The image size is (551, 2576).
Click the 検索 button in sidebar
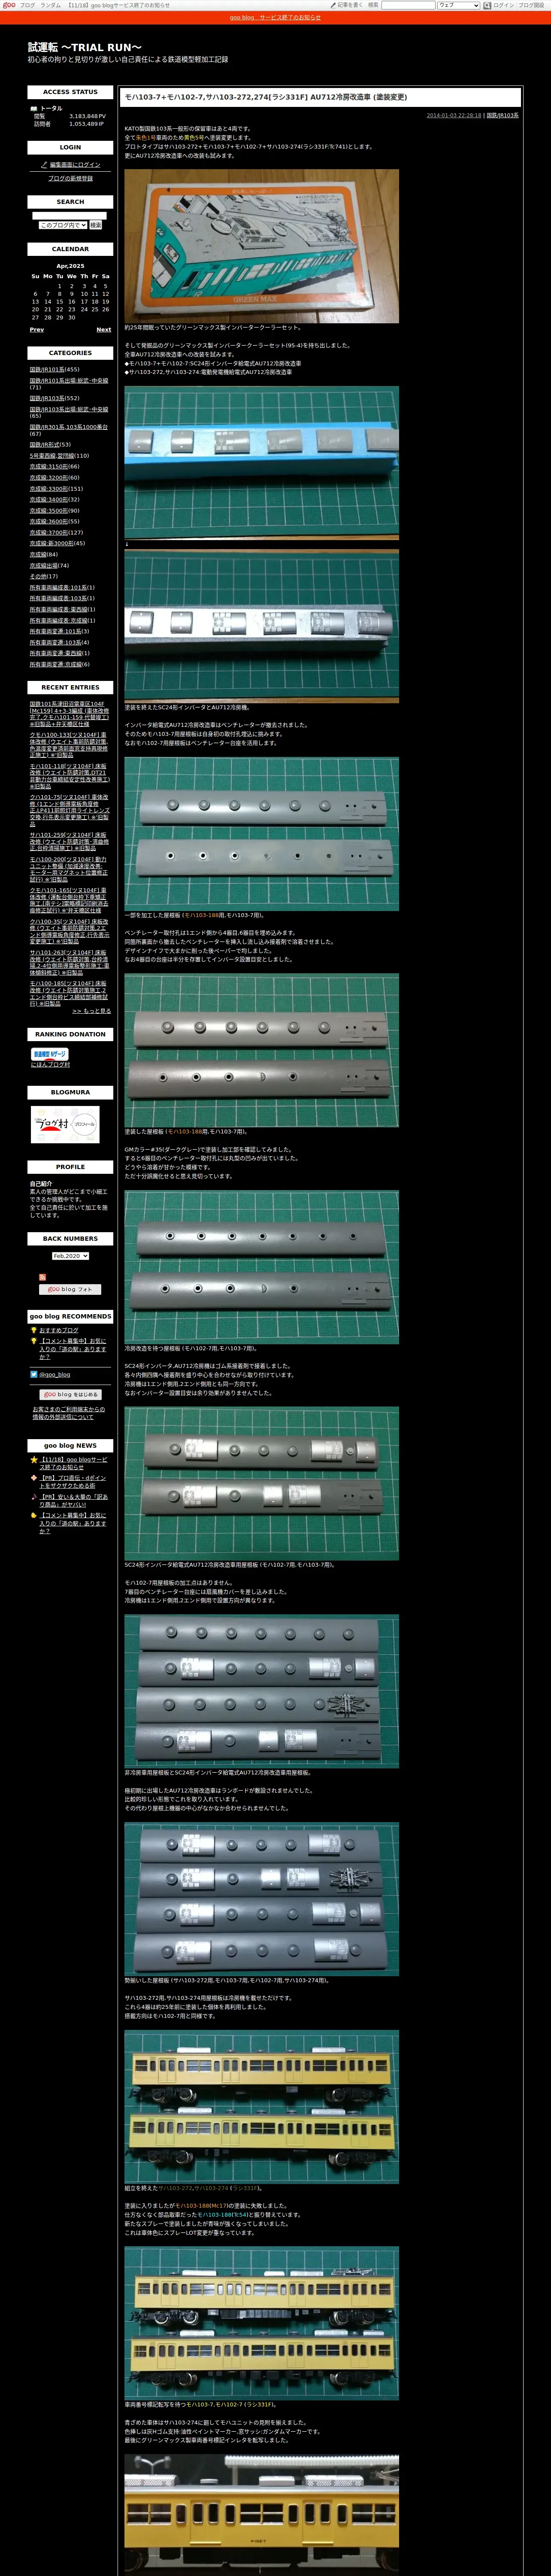coord(96,225)
